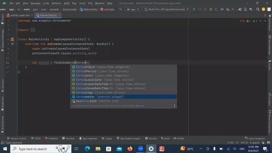
Task: Click MainActivity breadcrumb in navigation bar
Action: pyautogui.click(x=88, y=9)
